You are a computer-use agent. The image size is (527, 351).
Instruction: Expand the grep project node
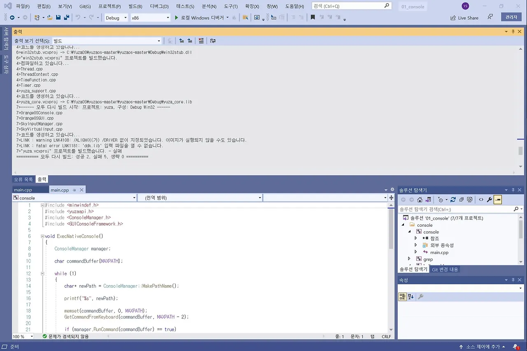409,259
